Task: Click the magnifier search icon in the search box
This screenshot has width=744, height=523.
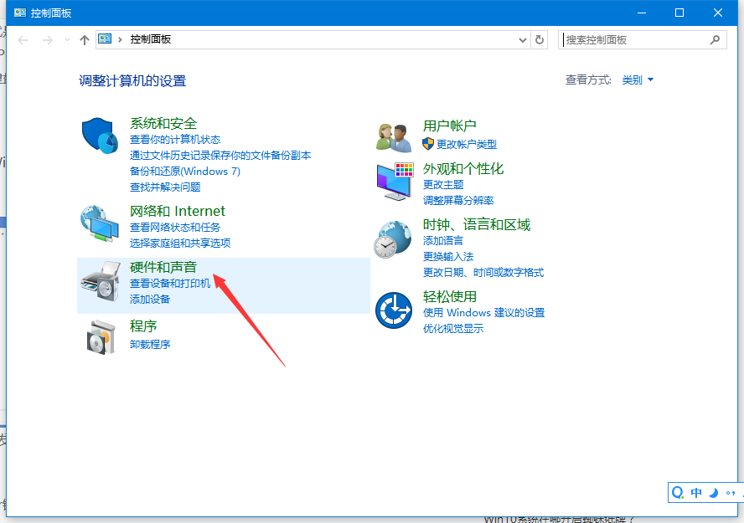Action: point(715,40)
